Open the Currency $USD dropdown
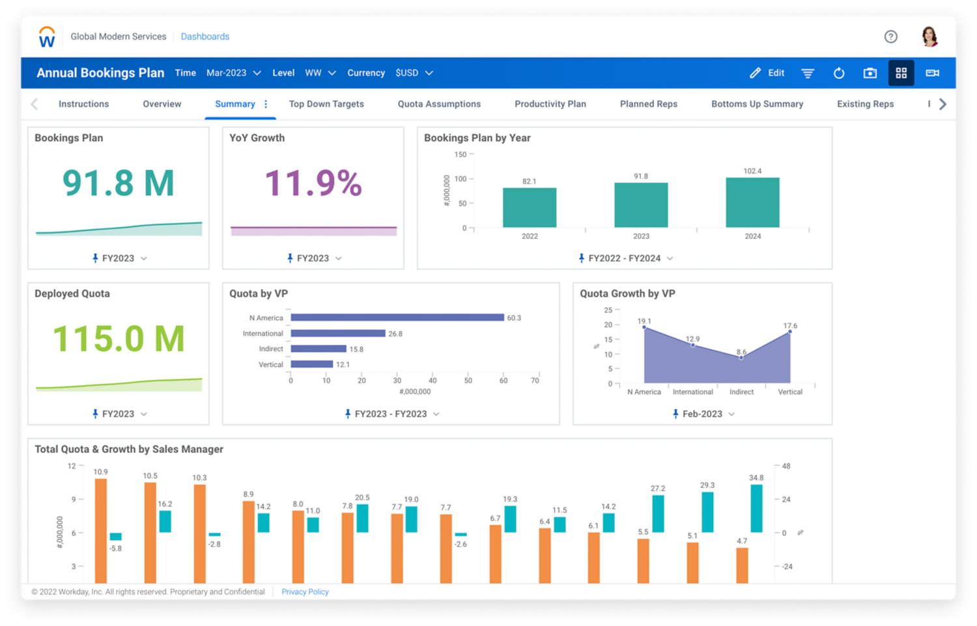This screenshot has width=977, height=626. click(x=414, y=74)
